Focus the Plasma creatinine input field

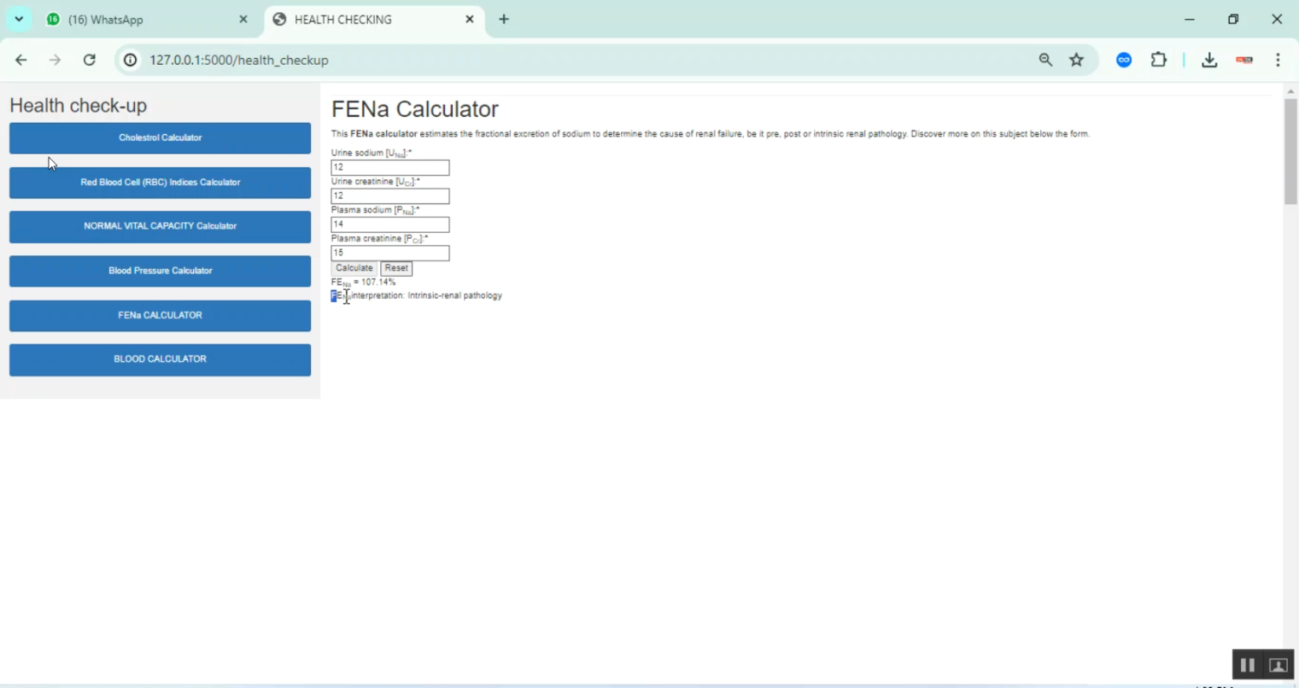pos(390,253)
